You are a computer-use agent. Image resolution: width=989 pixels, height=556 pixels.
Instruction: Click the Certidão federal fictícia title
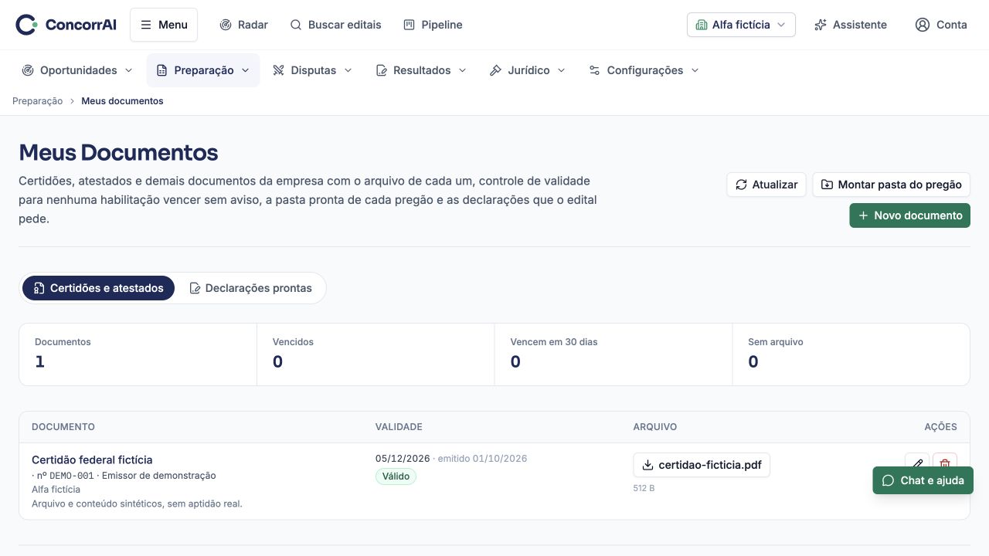(x=92, y=459)
